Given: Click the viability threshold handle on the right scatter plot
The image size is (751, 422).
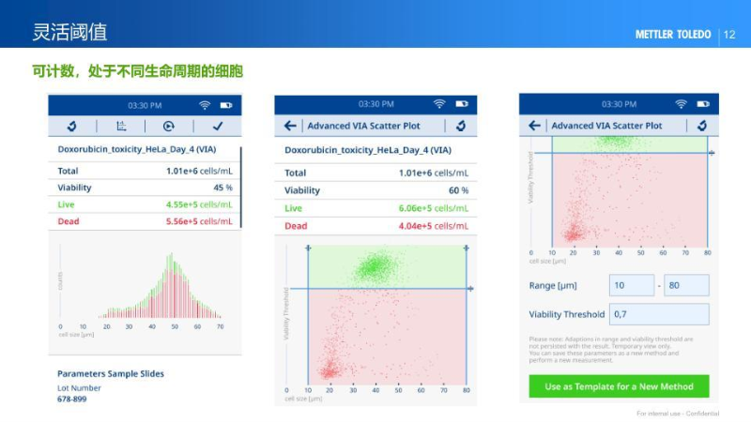Looking at the screenshot, I should tap(711, 152).
